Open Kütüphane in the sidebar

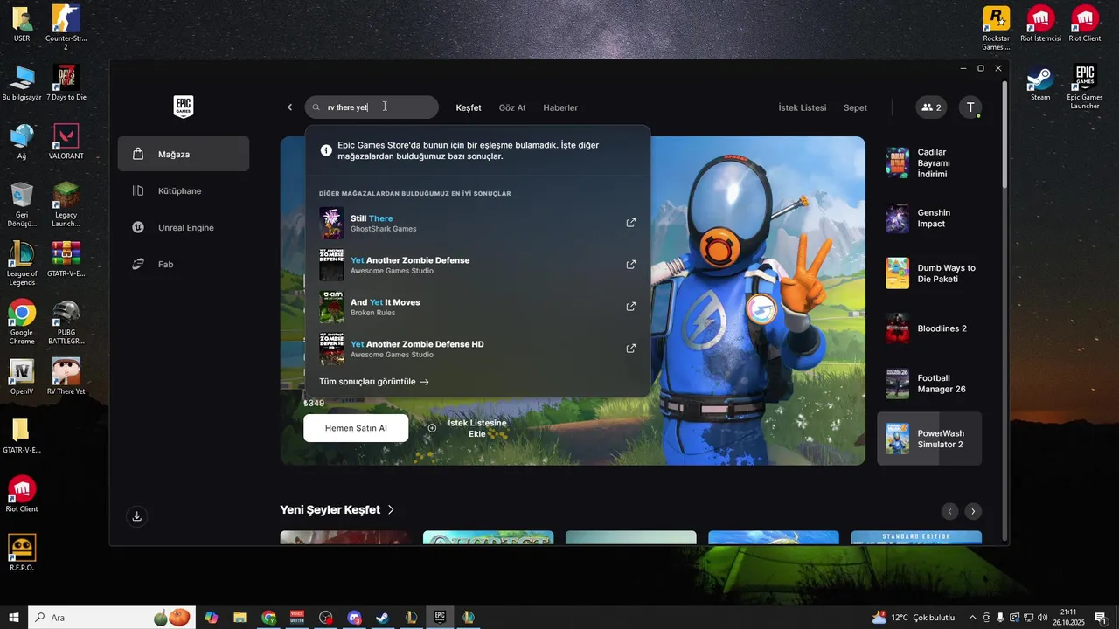click(x=184, y=190)
